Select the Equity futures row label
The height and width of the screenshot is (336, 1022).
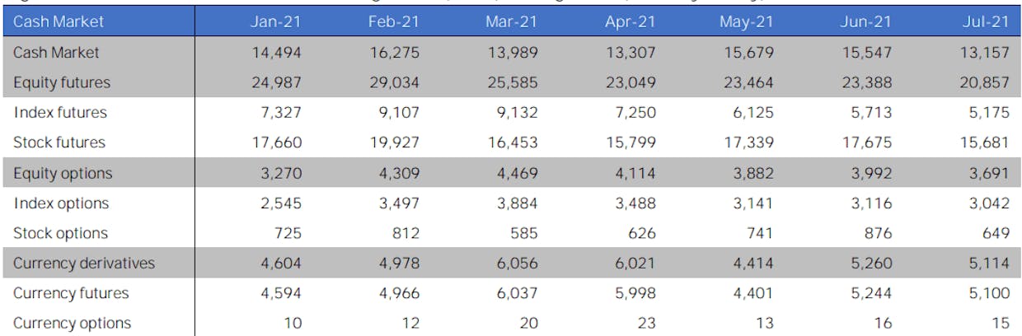click(x=62, y=82)
